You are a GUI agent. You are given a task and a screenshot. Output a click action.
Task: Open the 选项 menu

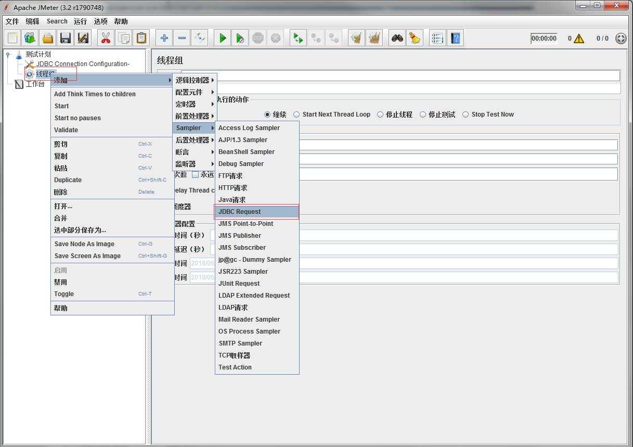(100, 21)
